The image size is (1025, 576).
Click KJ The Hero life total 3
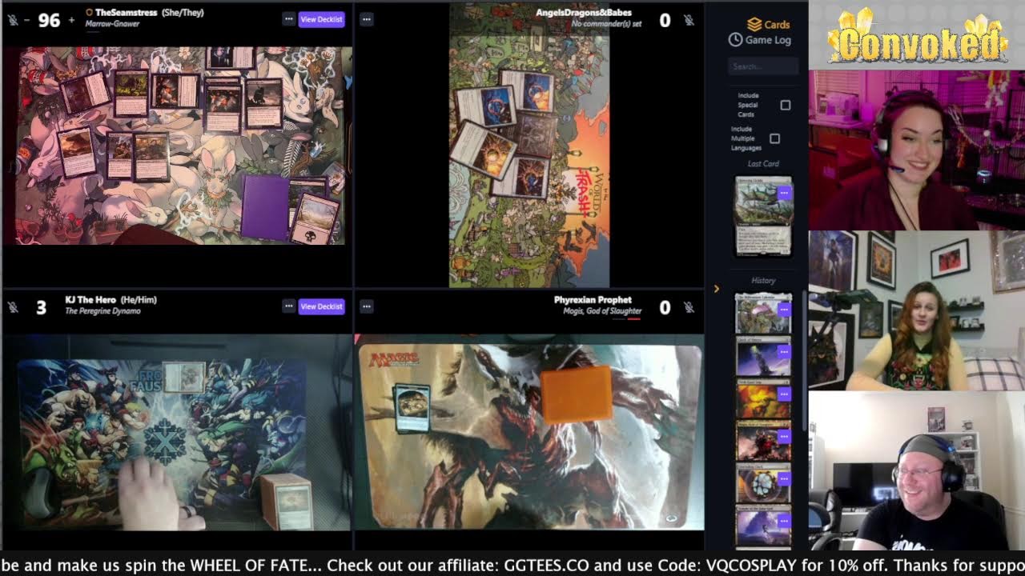41,307
